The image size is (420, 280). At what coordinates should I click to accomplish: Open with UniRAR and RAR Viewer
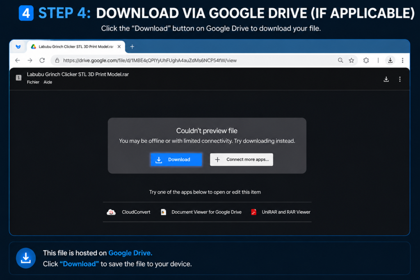point(281,212)
